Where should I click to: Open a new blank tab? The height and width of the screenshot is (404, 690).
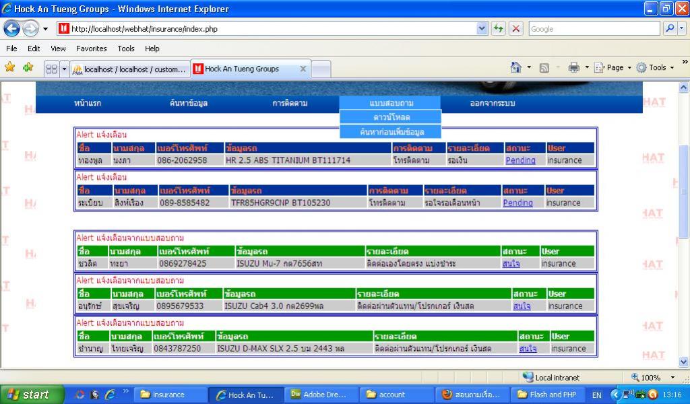click(x=321, y=69)
